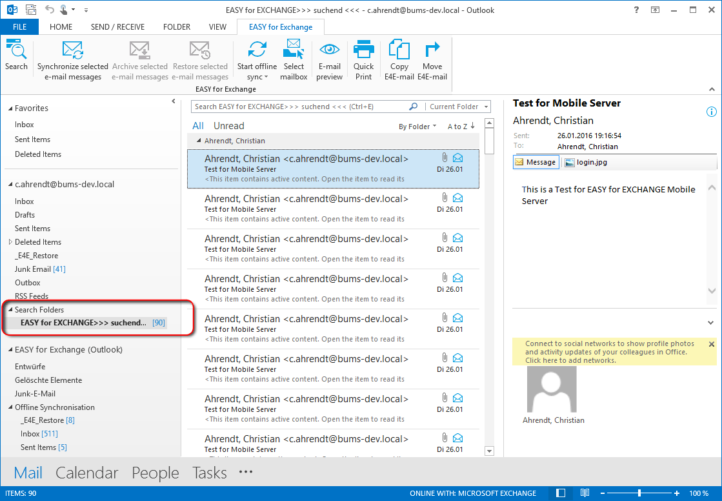The image size is (722, 501).
Task: Click the search EASY for EXCHANGE field
Action: [300, 107]
